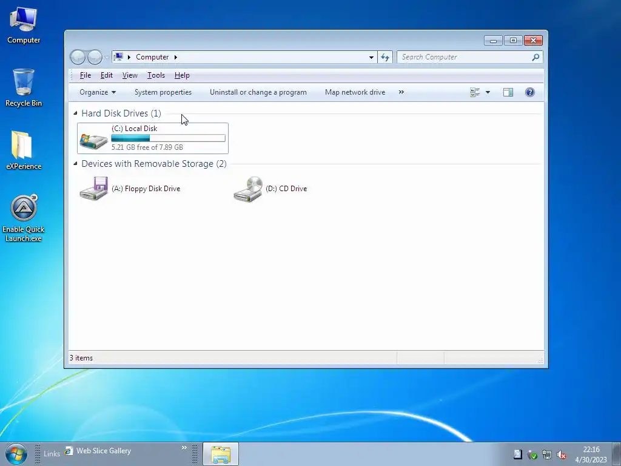
Task: Open the view options dropdown arrow
Action: pyautogui.click(x=488, y=92)
